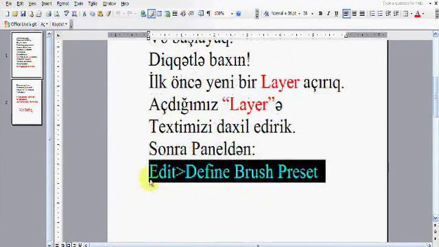439x247 pixels.
Task: Open the Help menu
Action: (125, 3)
